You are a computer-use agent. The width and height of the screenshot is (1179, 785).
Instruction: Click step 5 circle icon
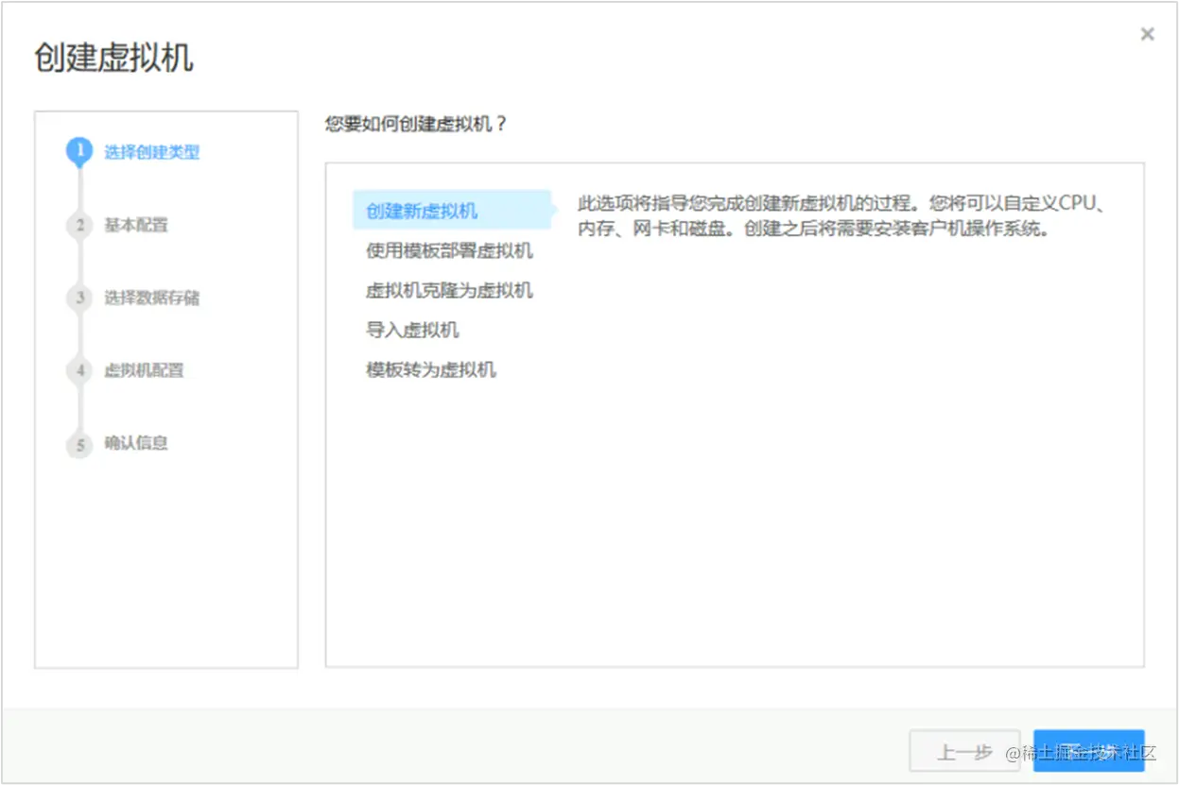80,443
